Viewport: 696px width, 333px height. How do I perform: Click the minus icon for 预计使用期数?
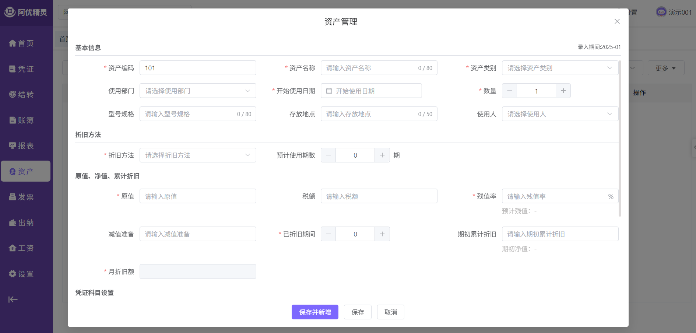pos(328,155)
